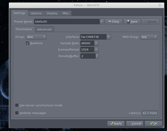167x131 pixels.
Task: Select the Parameters sub-tab
Action: pos(24,29)
